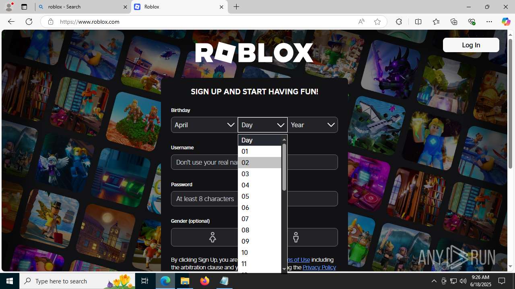Screen dimensions: 515x289
Task: Select day 08 in list
Action: [260, 230]
